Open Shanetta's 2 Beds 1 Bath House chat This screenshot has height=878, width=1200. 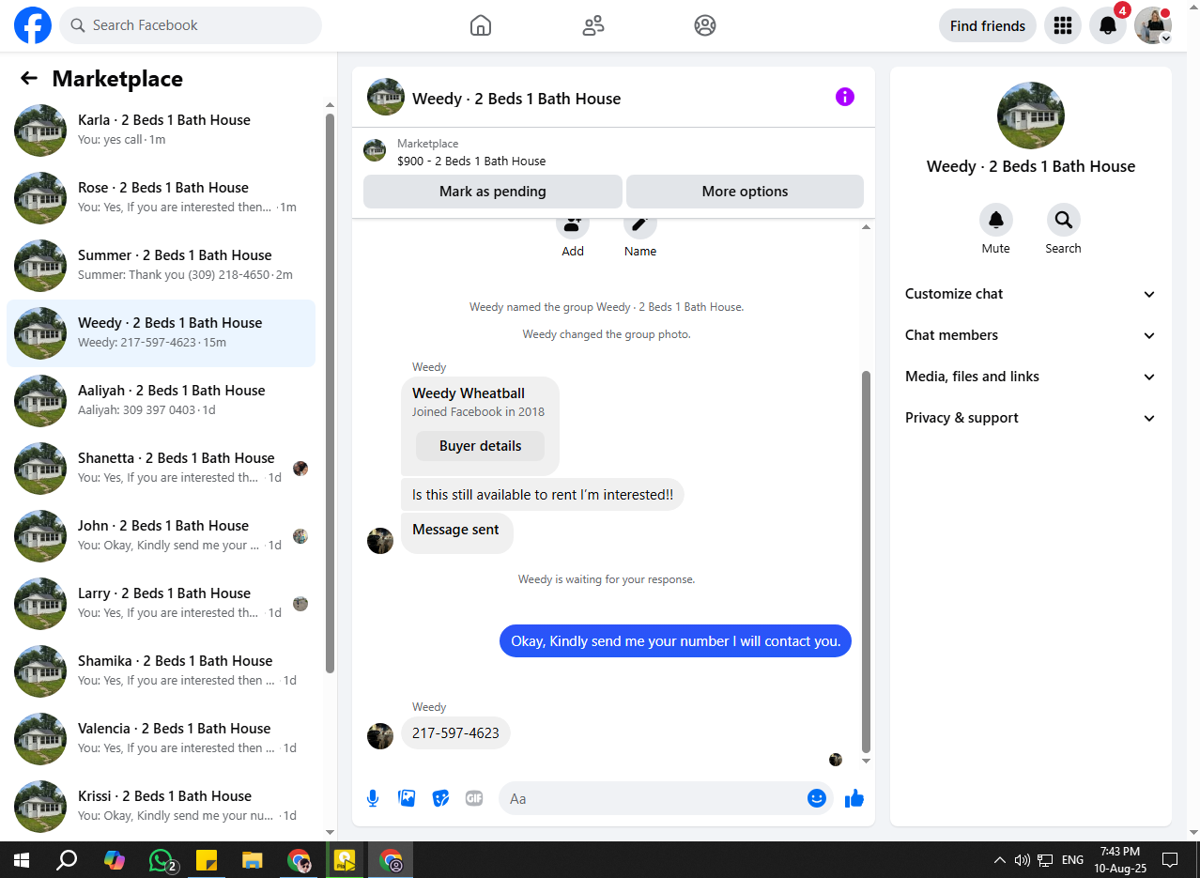pos(161,469)
